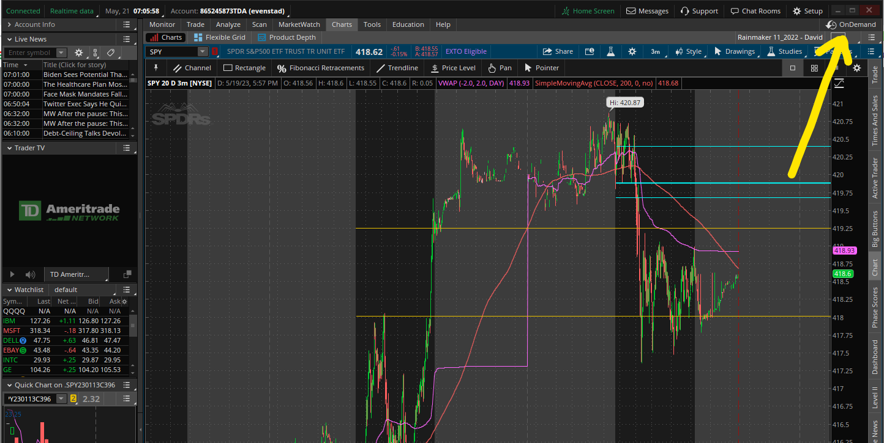The height and width of the screenshot is (443, 884).
Task: Play the Trader TV stream
Action: (12, 274)
